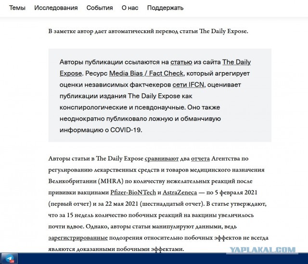This screenshot has height=264, width=308.
Task: Open the 'сети IFCN' link
Action: [188, 85]
